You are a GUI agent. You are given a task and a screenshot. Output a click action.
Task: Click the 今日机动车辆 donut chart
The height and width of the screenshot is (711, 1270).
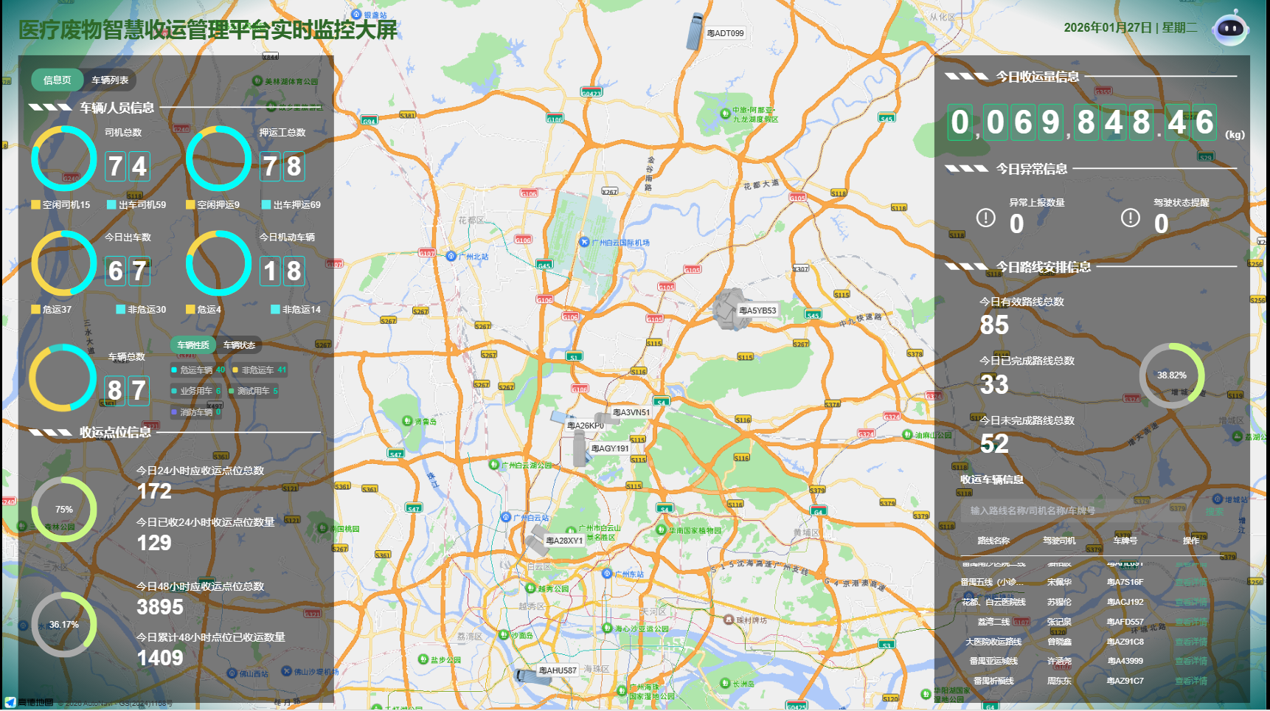[x=219, y=263]
